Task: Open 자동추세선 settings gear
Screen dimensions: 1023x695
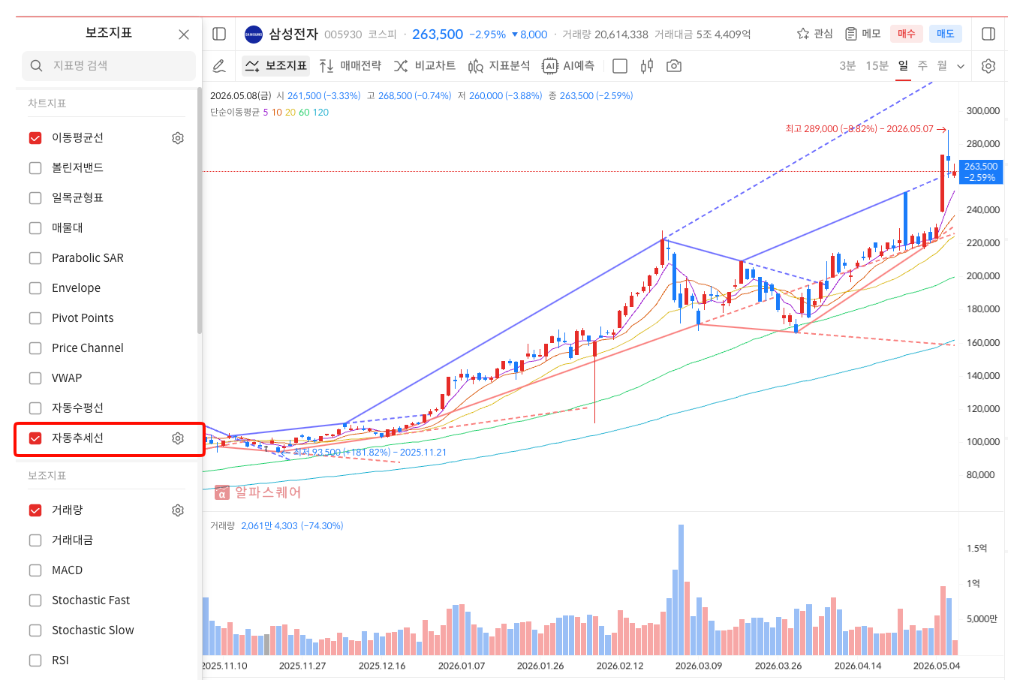Action: coord(178,438)
